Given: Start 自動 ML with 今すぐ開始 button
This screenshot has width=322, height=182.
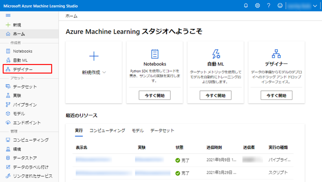Looking at the screenshot, I should click(x=216, y=95).
